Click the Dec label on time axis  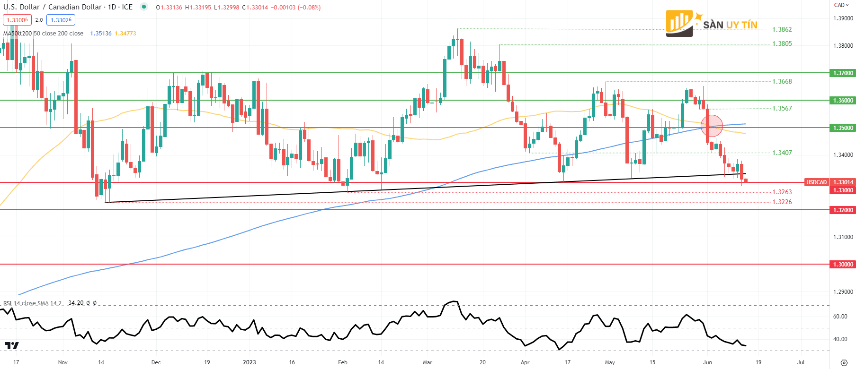pos(156,362)
